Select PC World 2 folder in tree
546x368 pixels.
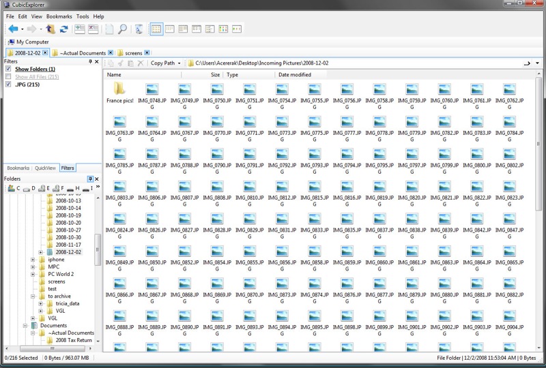[60, 274]
